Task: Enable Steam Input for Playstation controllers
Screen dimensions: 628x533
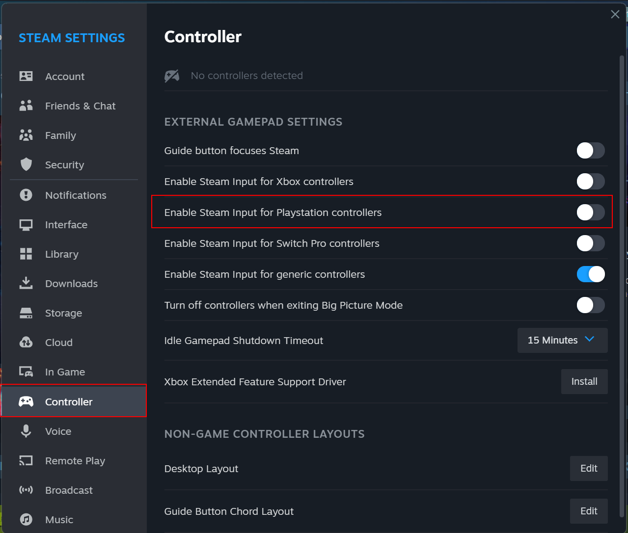Action: tap(590, 213)
